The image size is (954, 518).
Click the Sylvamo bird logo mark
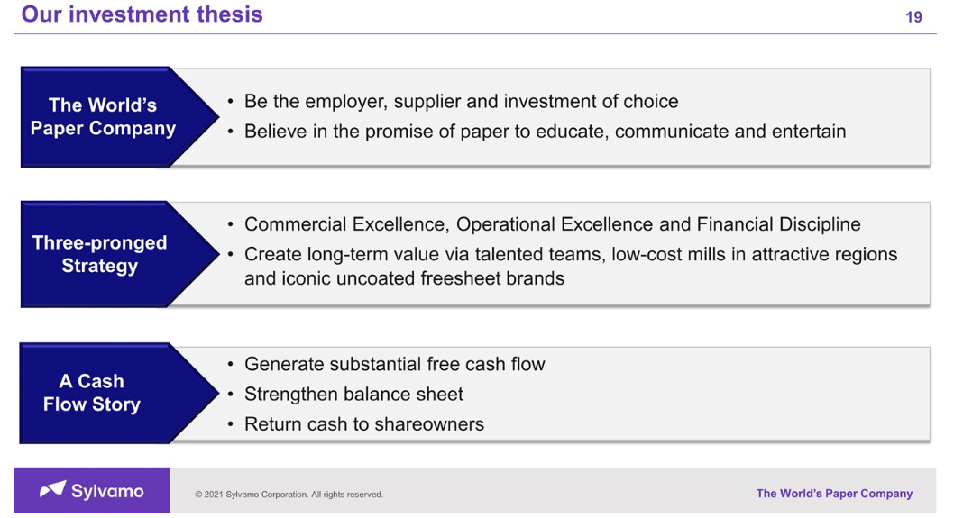52,490
